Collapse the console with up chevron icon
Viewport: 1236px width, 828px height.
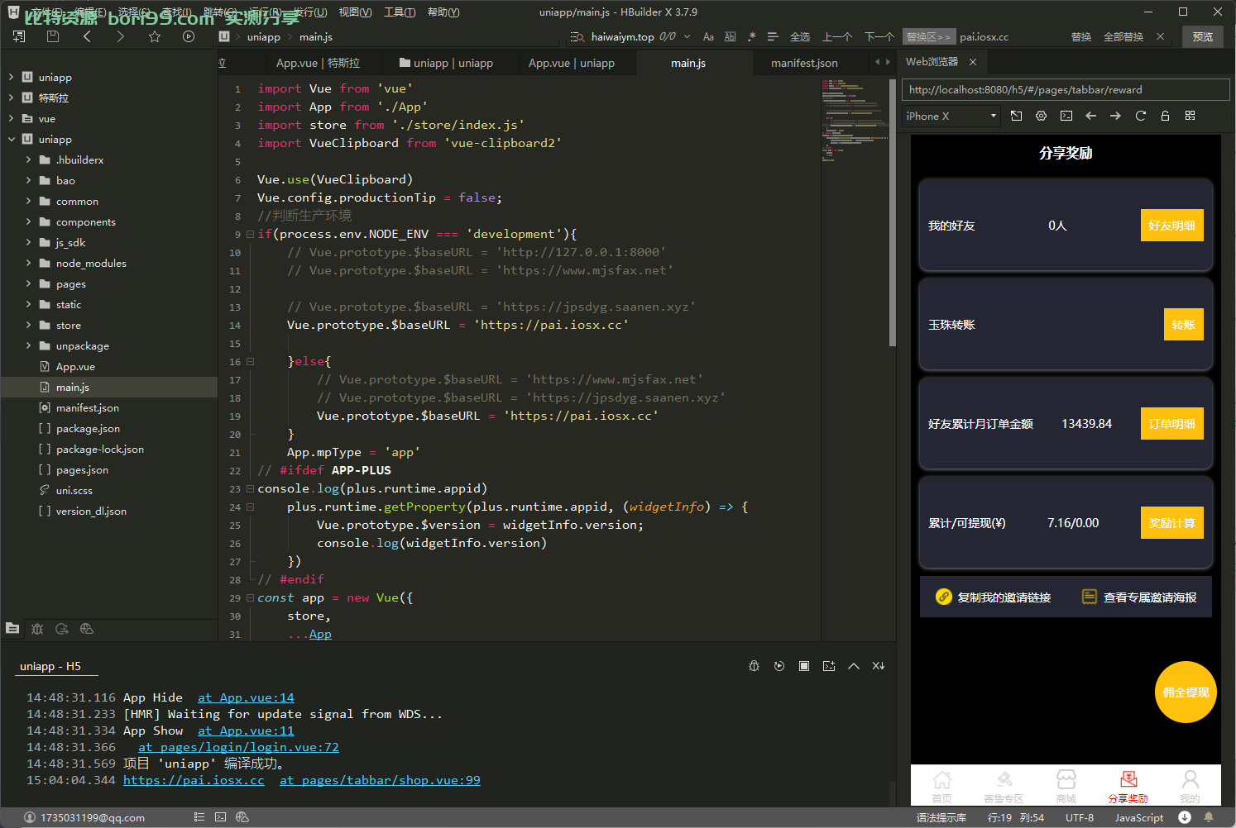(854, 666)
